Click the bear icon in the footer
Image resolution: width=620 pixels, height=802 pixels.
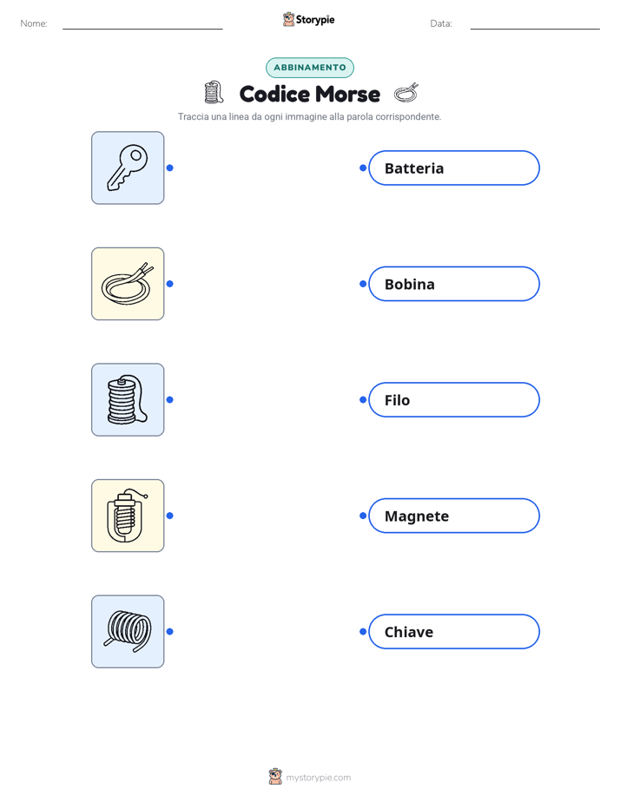click(x=275, y=777)
